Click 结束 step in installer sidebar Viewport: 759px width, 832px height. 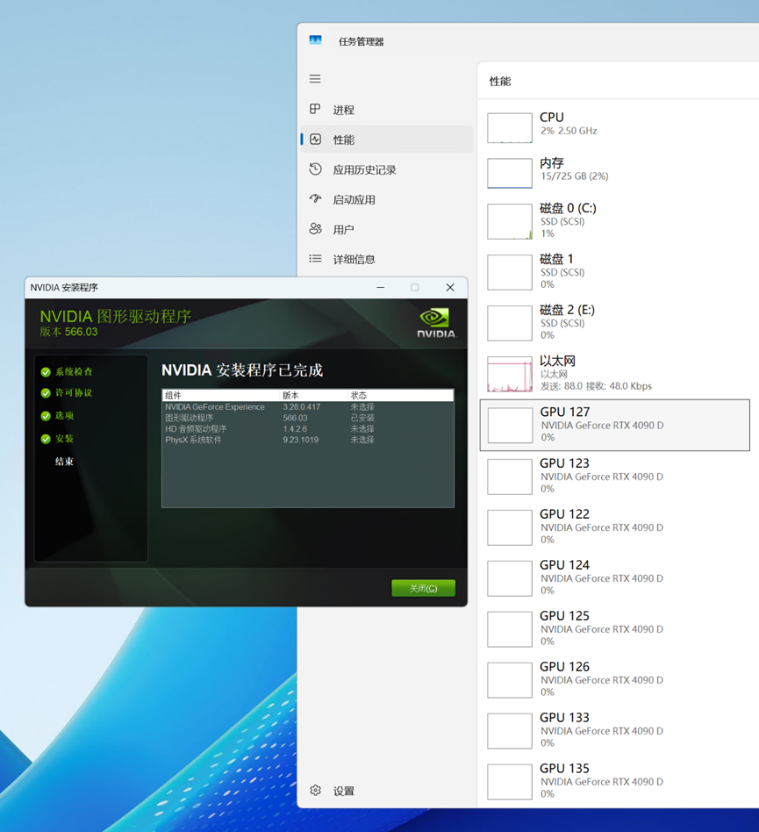[x=64, y=462]
